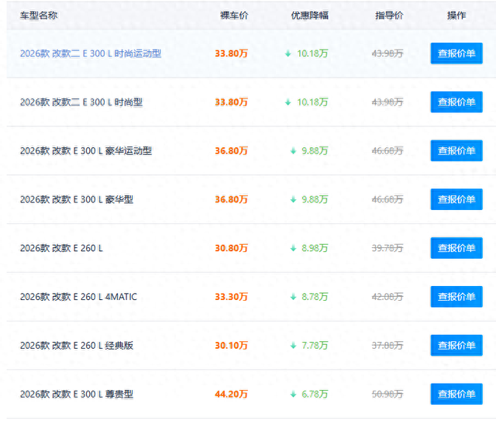Click green down arrow beside 8.78万
This screenshot has height=424, width=496.
(x=293, y=297)
